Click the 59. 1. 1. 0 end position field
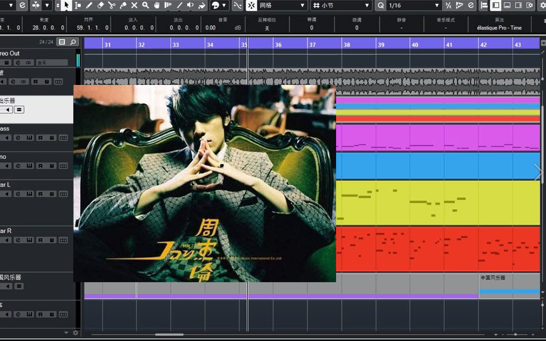Image resolution: width=546 pixels, height=341 pixels. pyautogui.click(x=92, y=27)
